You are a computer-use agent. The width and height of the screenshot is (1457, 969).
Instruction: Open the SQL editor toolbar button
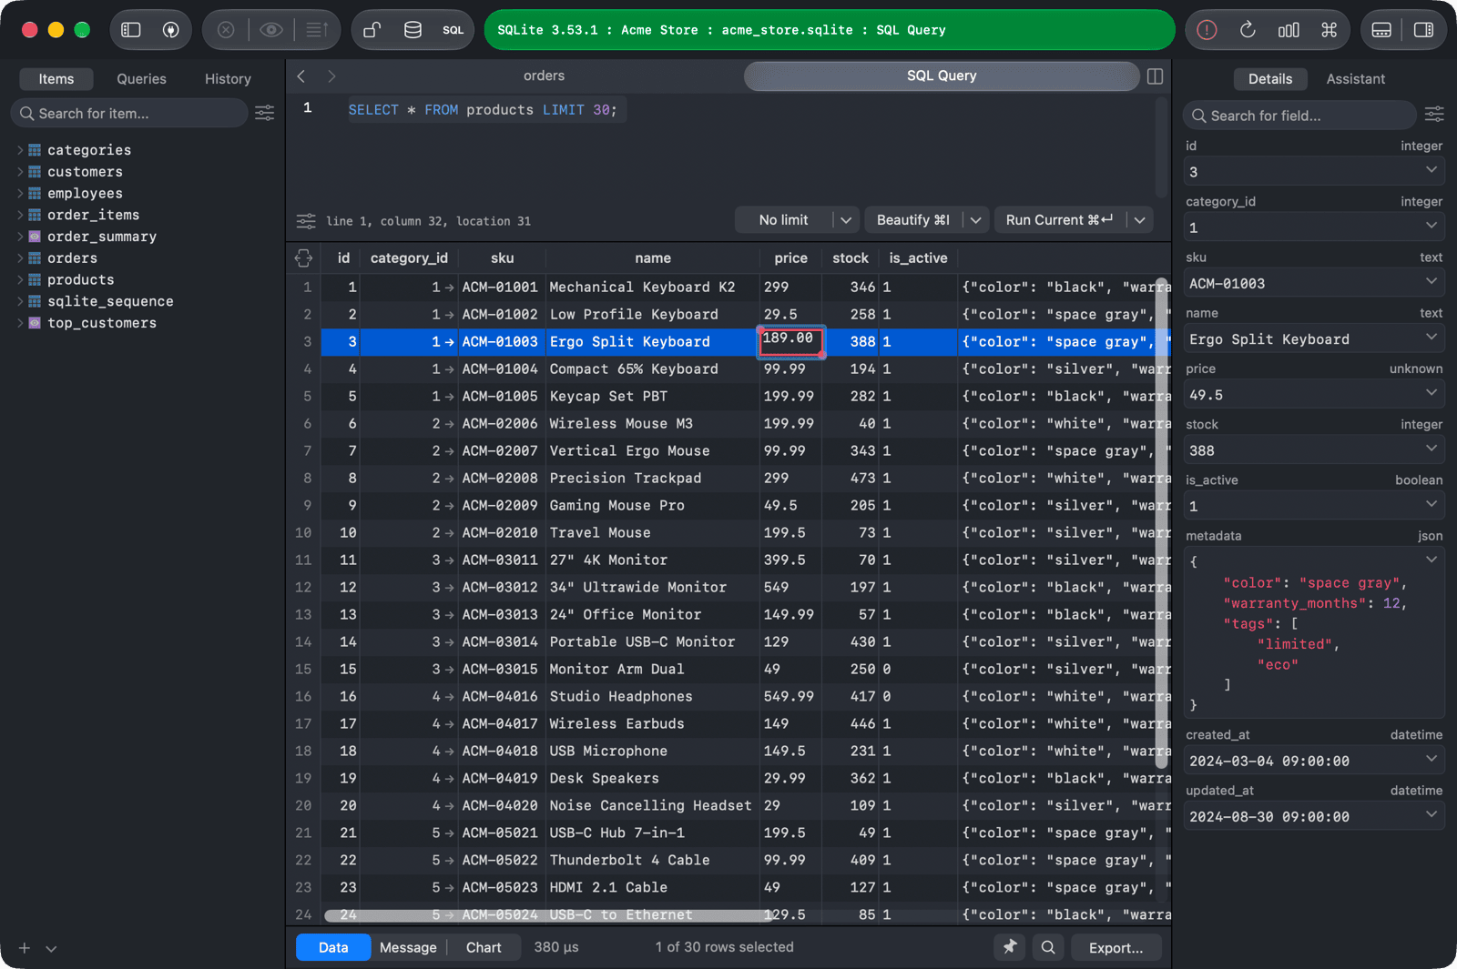(453, 30)
